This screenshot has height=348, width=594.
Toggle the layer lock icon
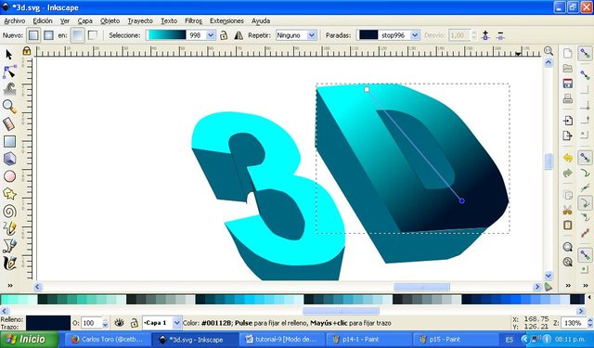pyautogui.click(x=134, y=323)
